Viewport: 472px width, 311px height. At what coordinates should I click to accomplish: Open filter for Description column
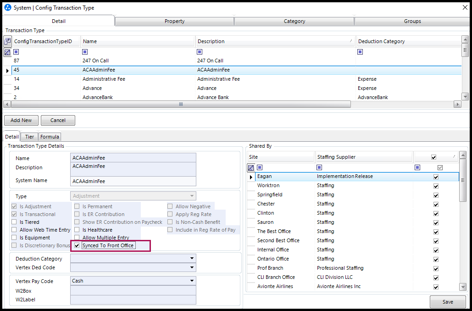point(200,52)
